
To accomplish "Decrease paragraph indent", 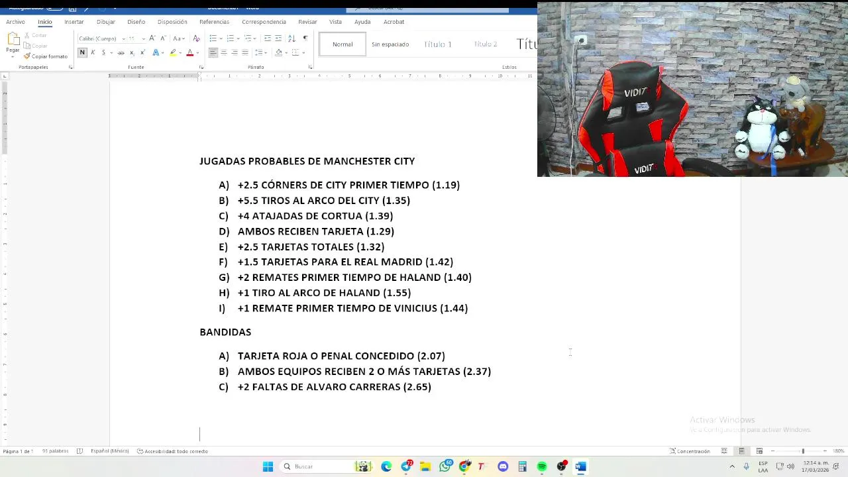I will (x=268, y=38).
